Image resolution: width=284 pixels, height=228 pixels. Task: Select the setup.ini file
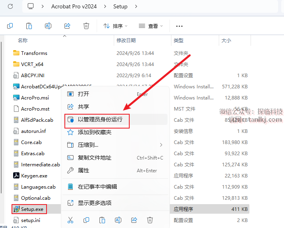31,220
